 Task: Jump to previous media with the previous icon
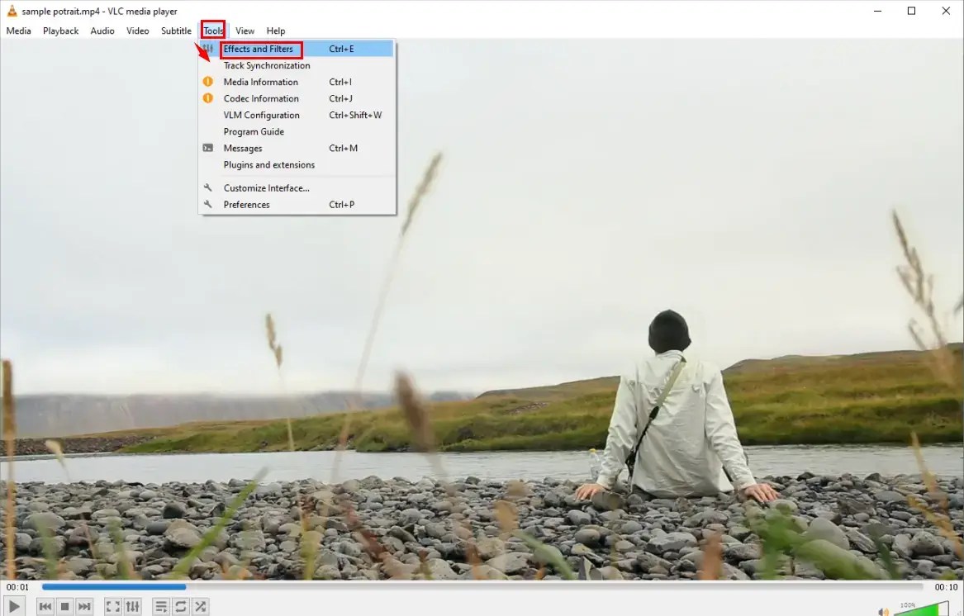(45, 605)
